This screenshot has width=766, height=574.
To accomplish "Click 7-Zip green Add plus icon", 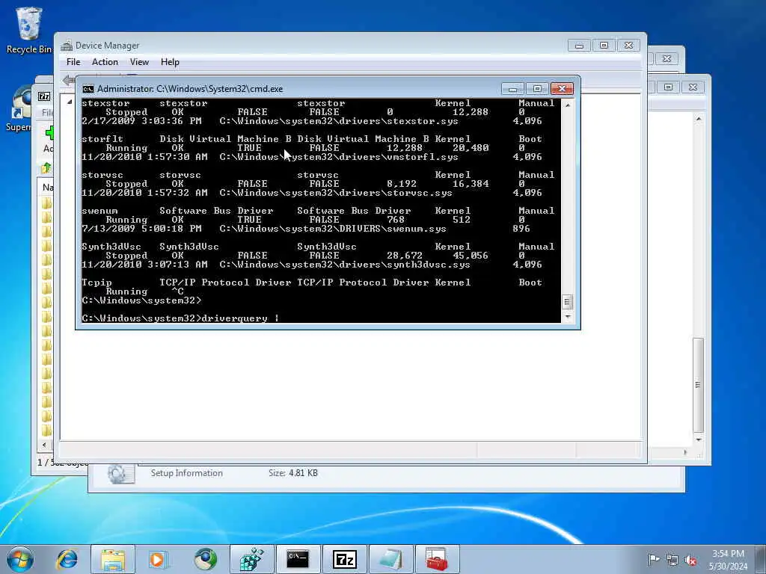I will pos(49,132).
